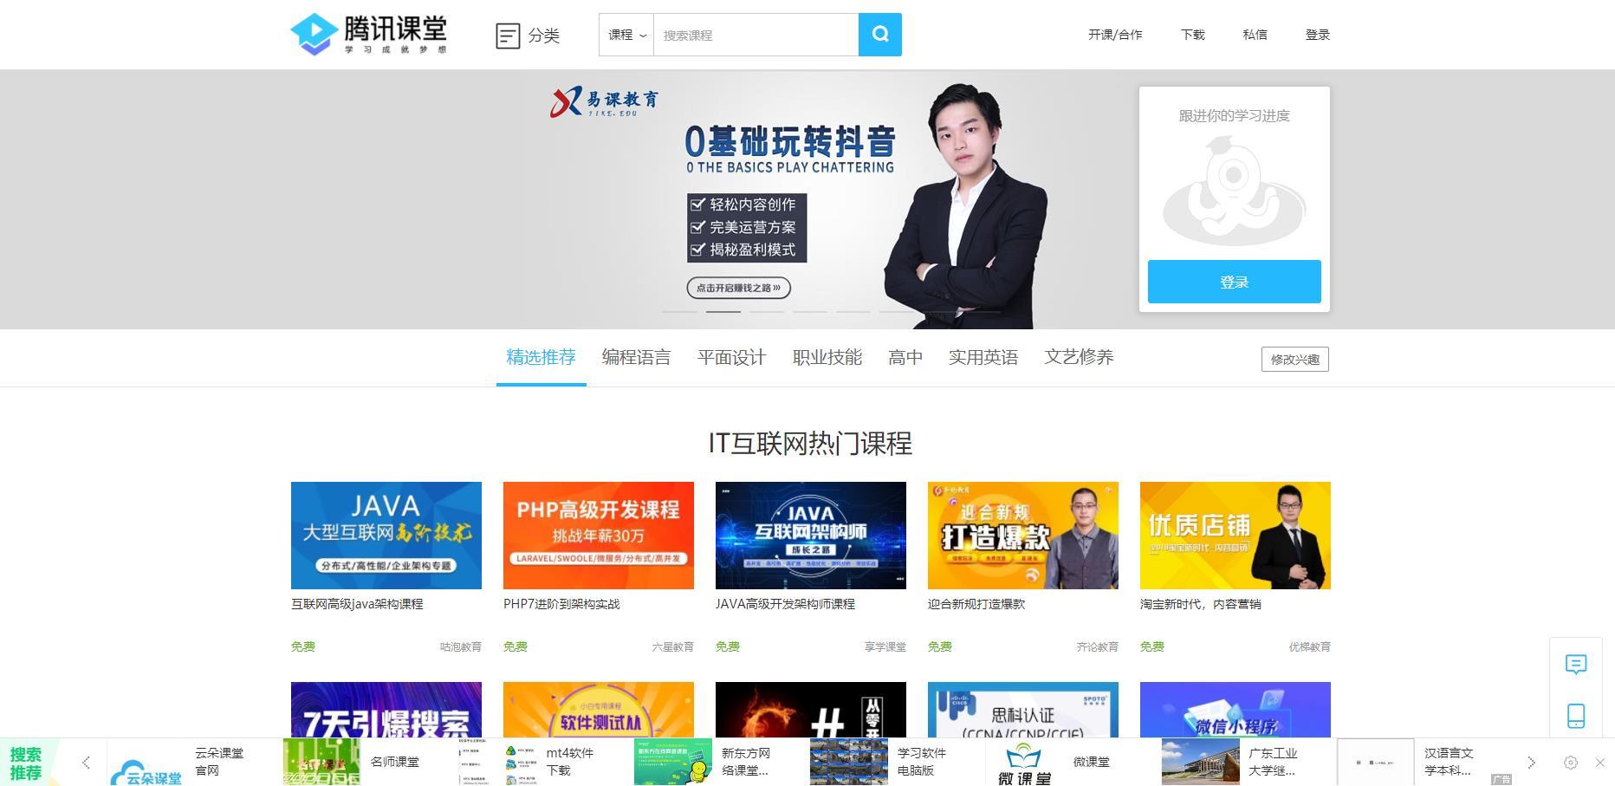Click 咕泡教育 provider name
Viewport: 1615px width, 786px height.
point(461,646)
